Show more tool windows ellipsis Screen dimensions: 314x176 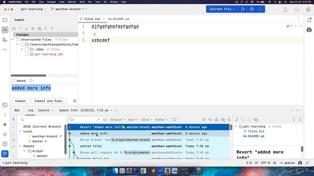pos(5,49)
